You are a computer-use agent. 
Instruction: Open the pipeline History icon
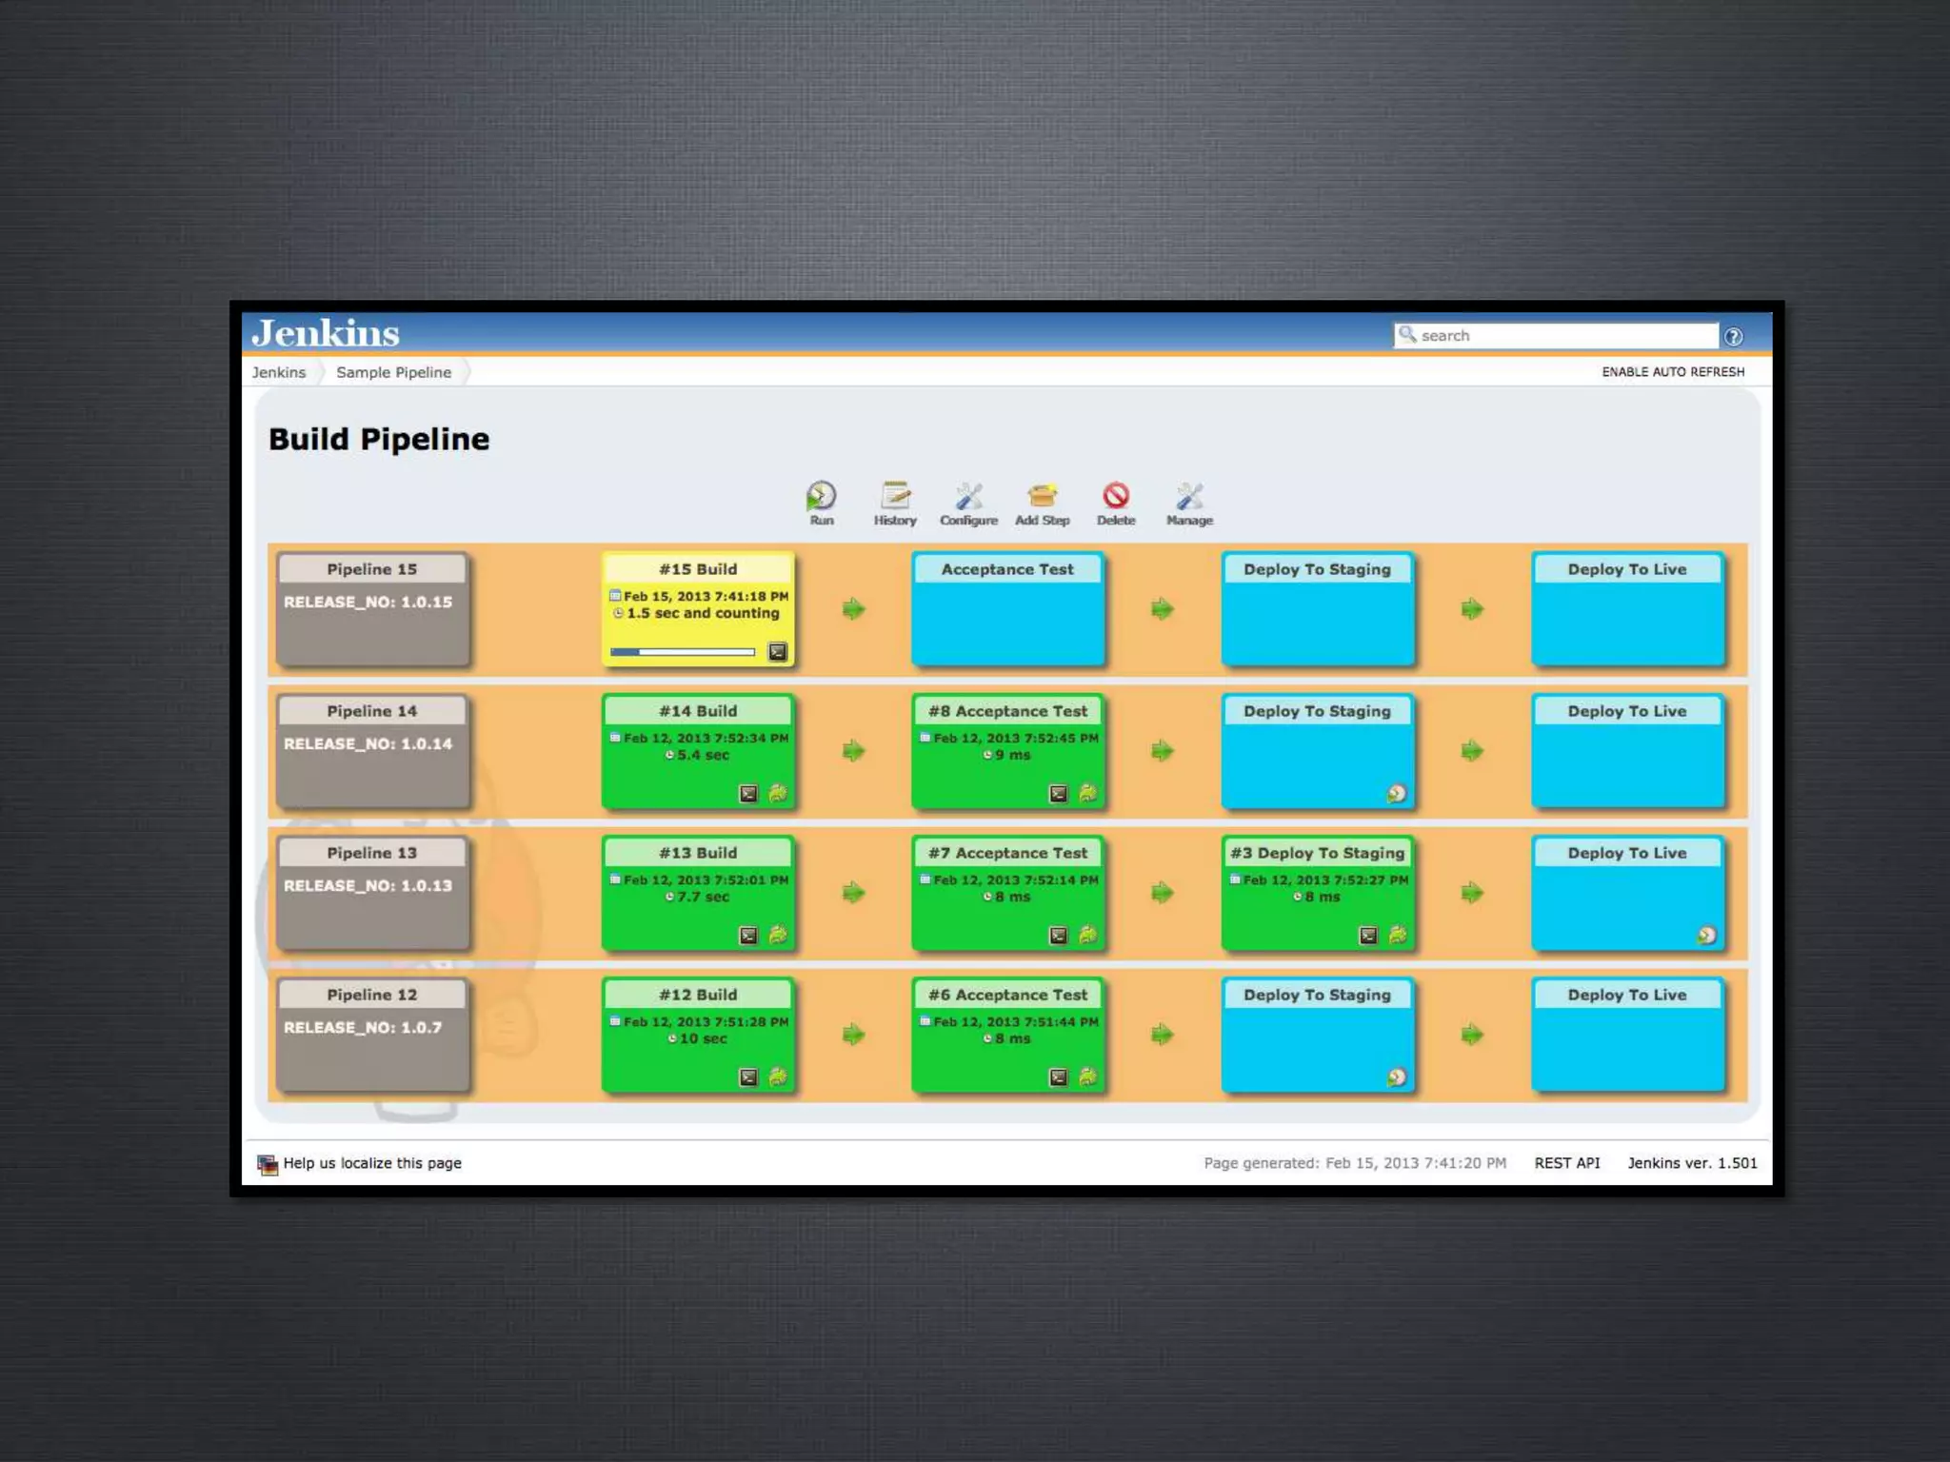pos(895,497)
